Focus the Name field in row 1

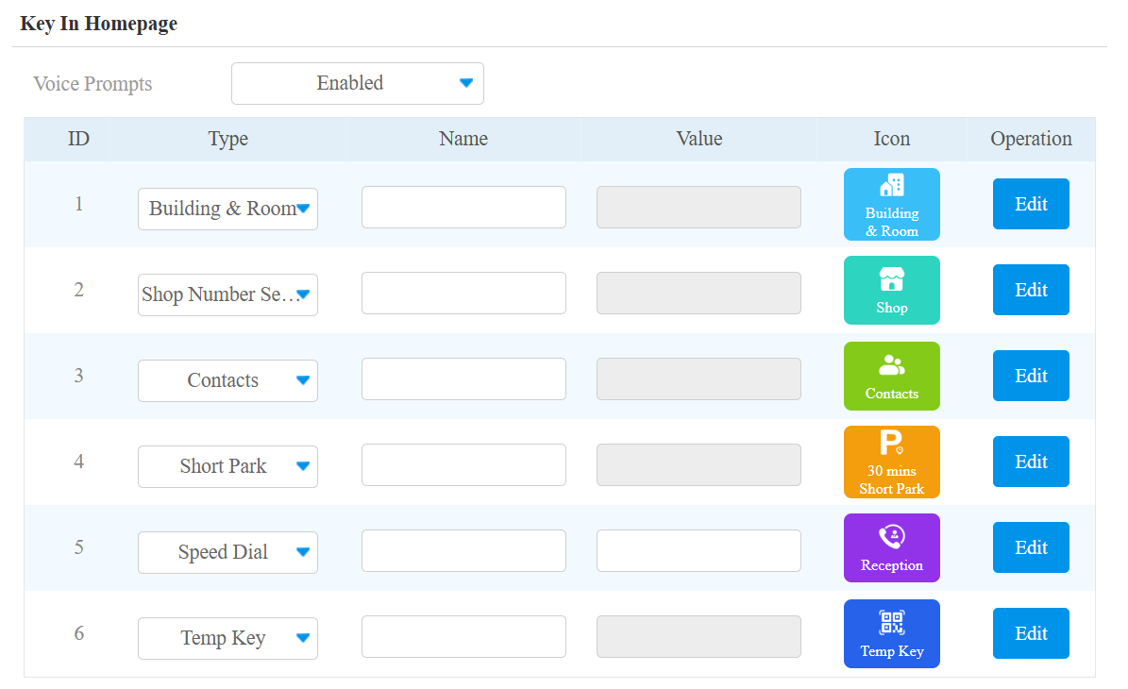(464, 207)
